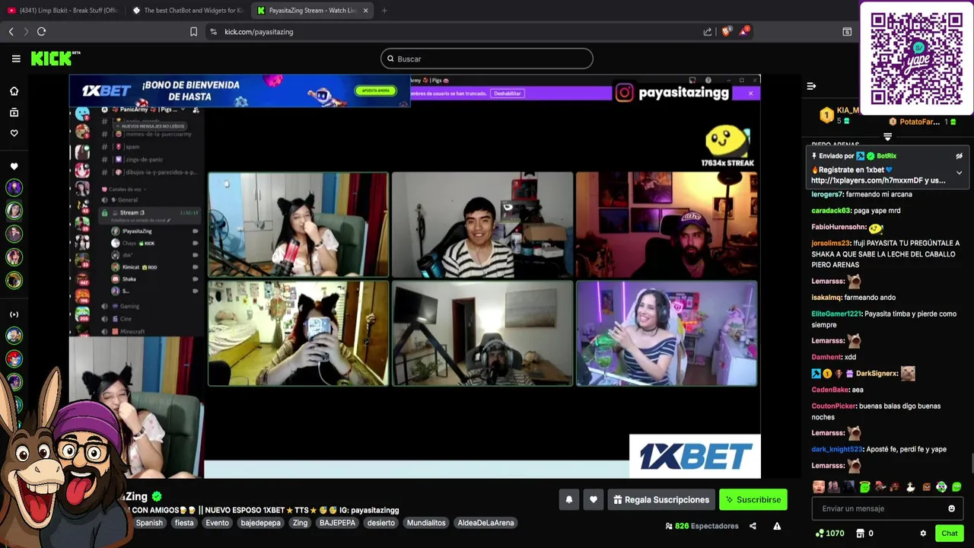This screenshot has width=974, height=548.
Task: Click Deshabilitar in Discord notice
Action: (x=507, y=93)
